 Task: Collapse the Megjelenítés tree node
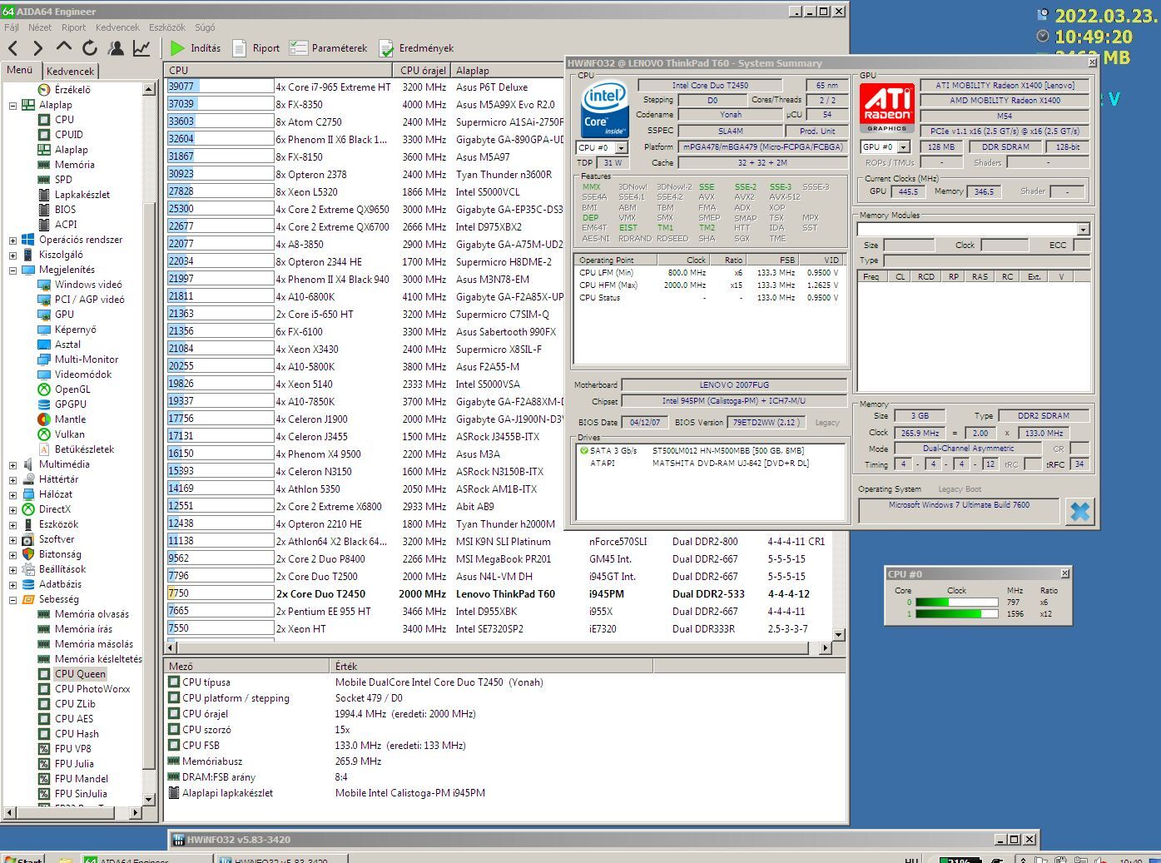[x=12, y=270]
